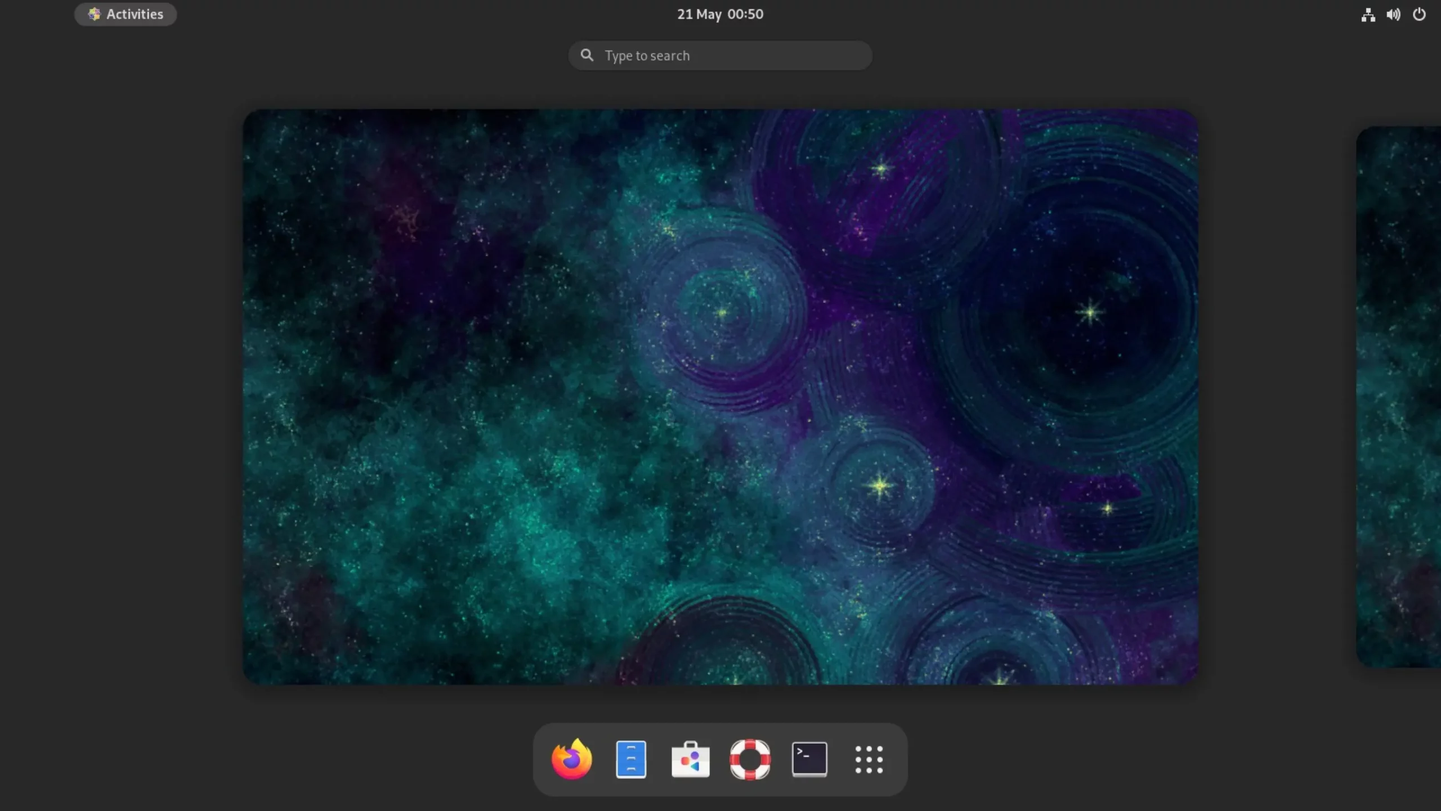
Task: Click the volume speaker icon
Action: coord(1393,15)
